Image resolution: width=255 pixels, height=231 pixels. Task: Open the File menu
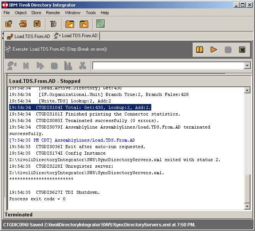7,13
